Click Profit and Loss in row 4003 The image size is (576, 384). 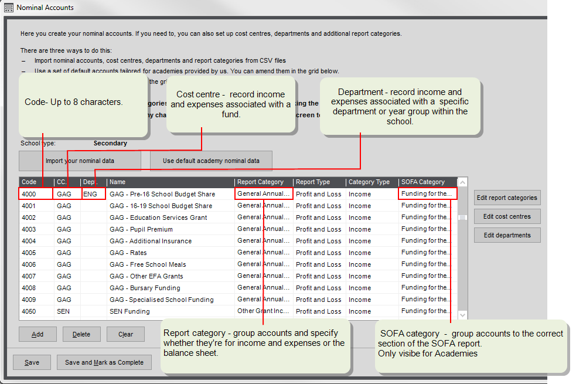coord(319,229)
